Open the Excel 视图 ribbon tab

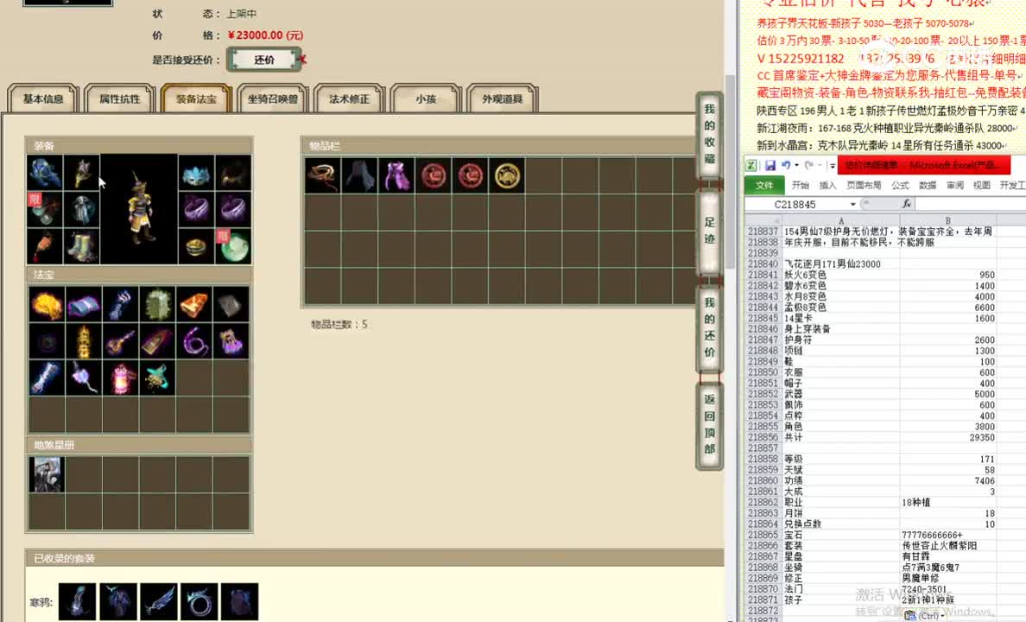[981, 185]
